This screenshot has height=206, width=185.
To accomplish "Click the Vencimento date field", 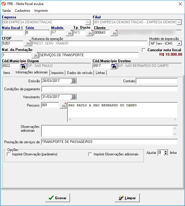I will tap(56, 97).
